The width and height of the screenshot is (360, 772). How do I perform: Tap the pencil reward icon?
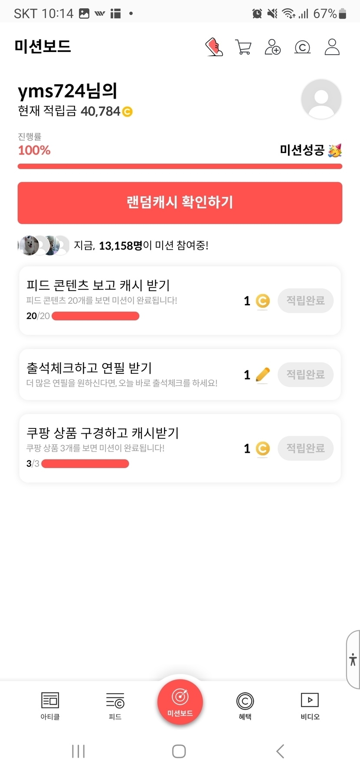(262, 374)
